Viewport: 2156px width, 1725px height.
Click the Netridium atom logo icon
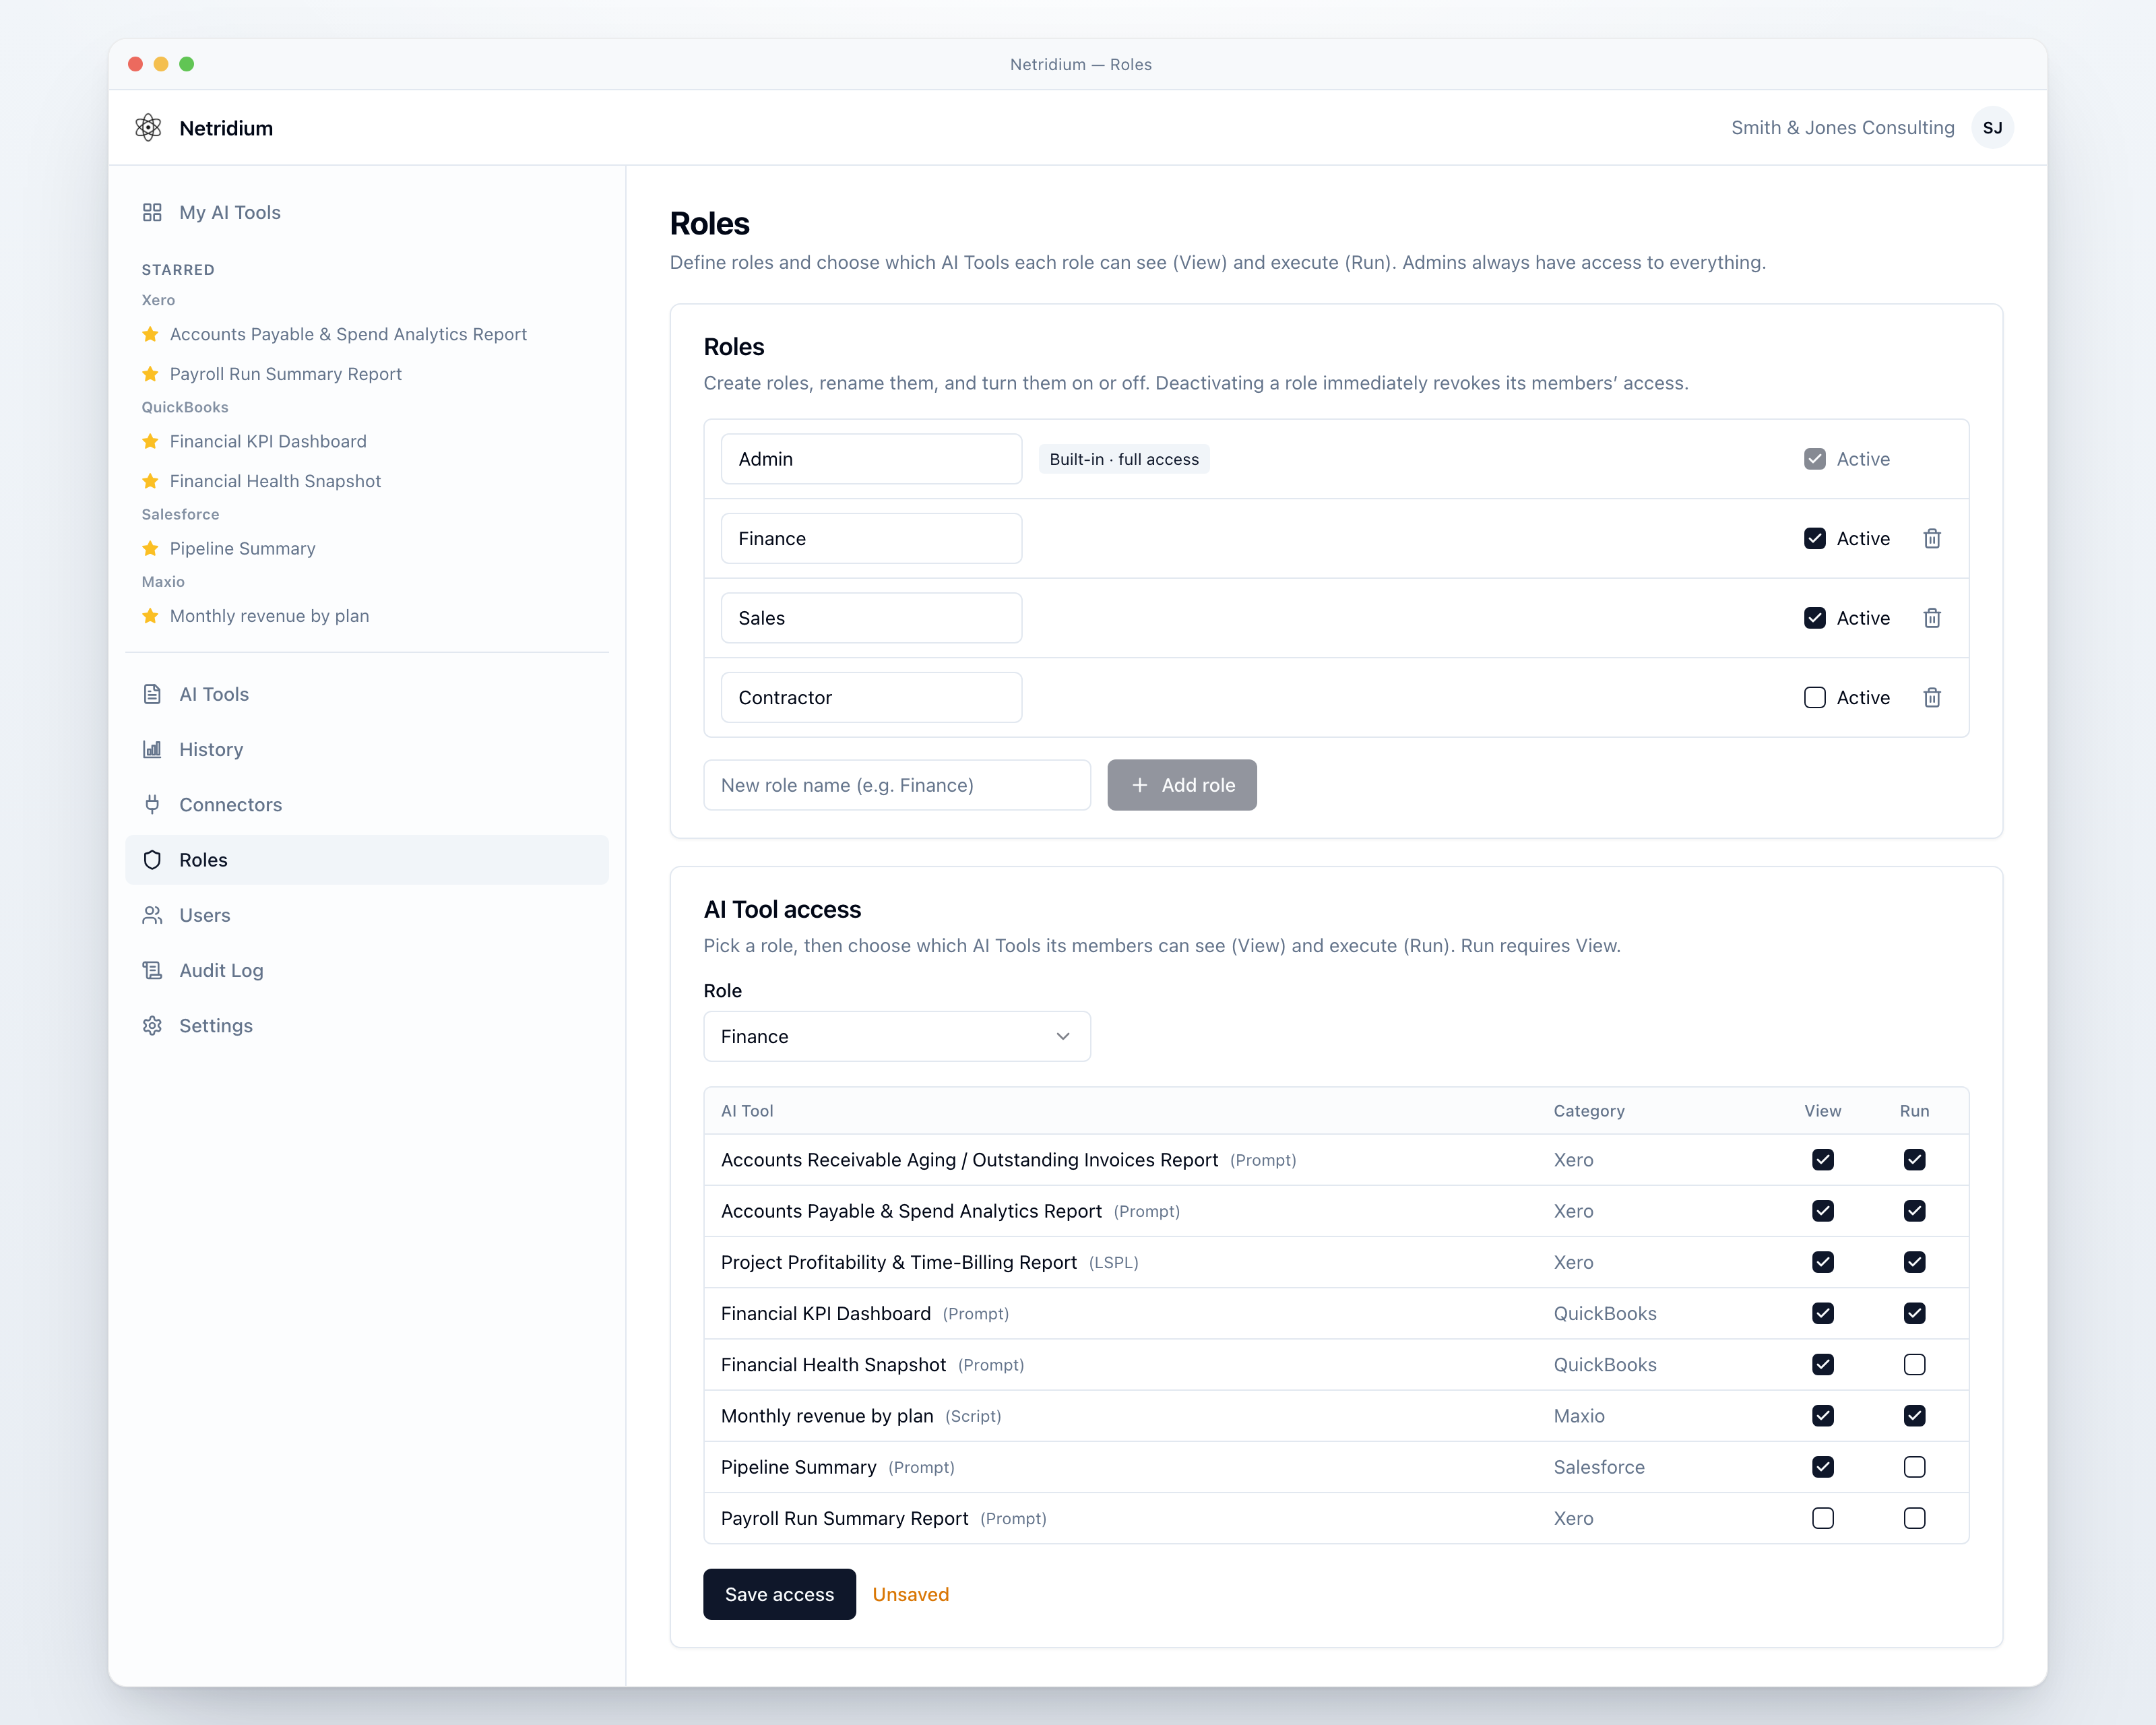(148, 128)
